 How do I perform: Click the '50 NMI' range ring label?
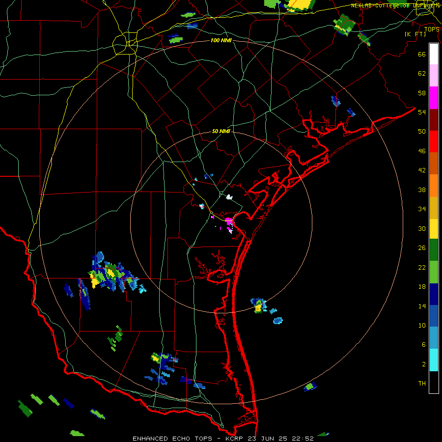click(221, 131)
